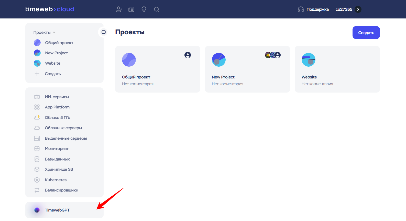Click the Выделенные серверы server icon
Image resolution: width=406 pixels, height=221 pixels.
point(37,138)
